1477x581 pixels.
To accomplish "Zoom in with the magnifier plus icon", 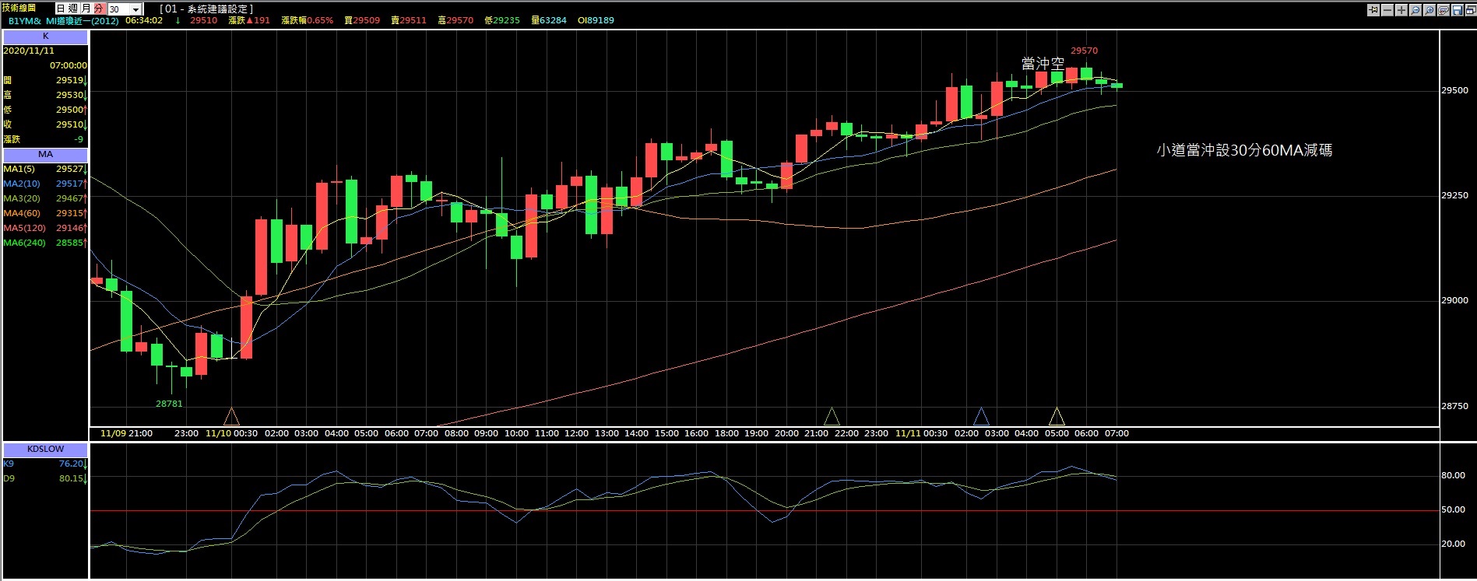I will point(1430,10).
